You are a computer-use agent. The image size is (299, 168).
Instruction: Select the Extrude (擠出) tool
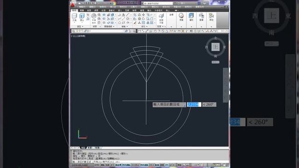(x=82, y=18)
